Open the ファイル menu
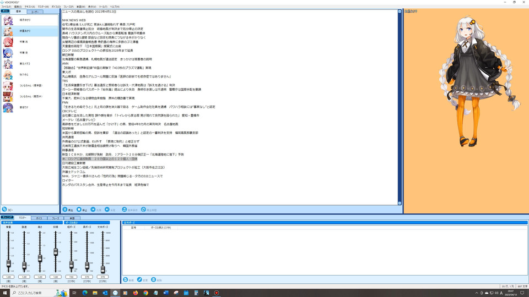Viewport: 529px width, 297px height. (x=6, y=7)
